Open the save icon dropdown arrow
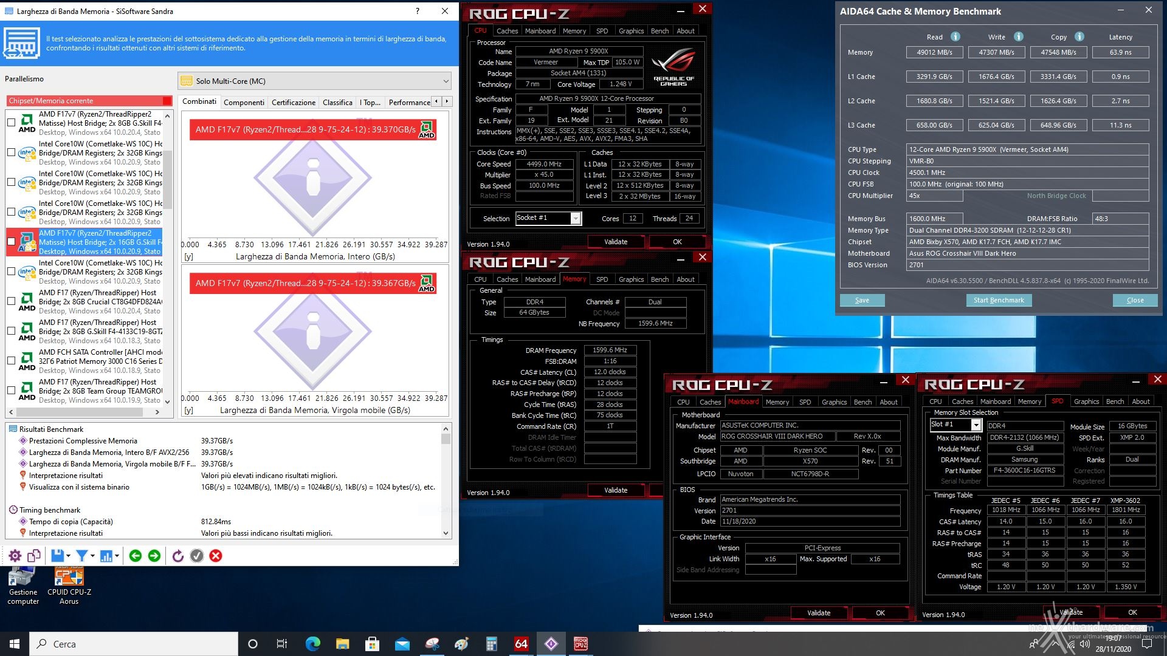 [x=68, y=556]
